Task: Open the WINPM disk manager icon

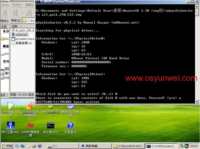Action: pos(30,129)
